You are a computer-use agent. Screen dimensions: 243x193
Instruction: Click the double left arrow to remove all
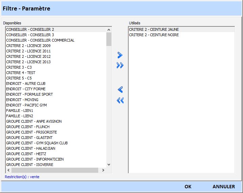click(x=120, y=100)
